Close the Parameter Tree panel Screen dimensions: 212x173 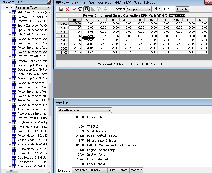(49, 2)
